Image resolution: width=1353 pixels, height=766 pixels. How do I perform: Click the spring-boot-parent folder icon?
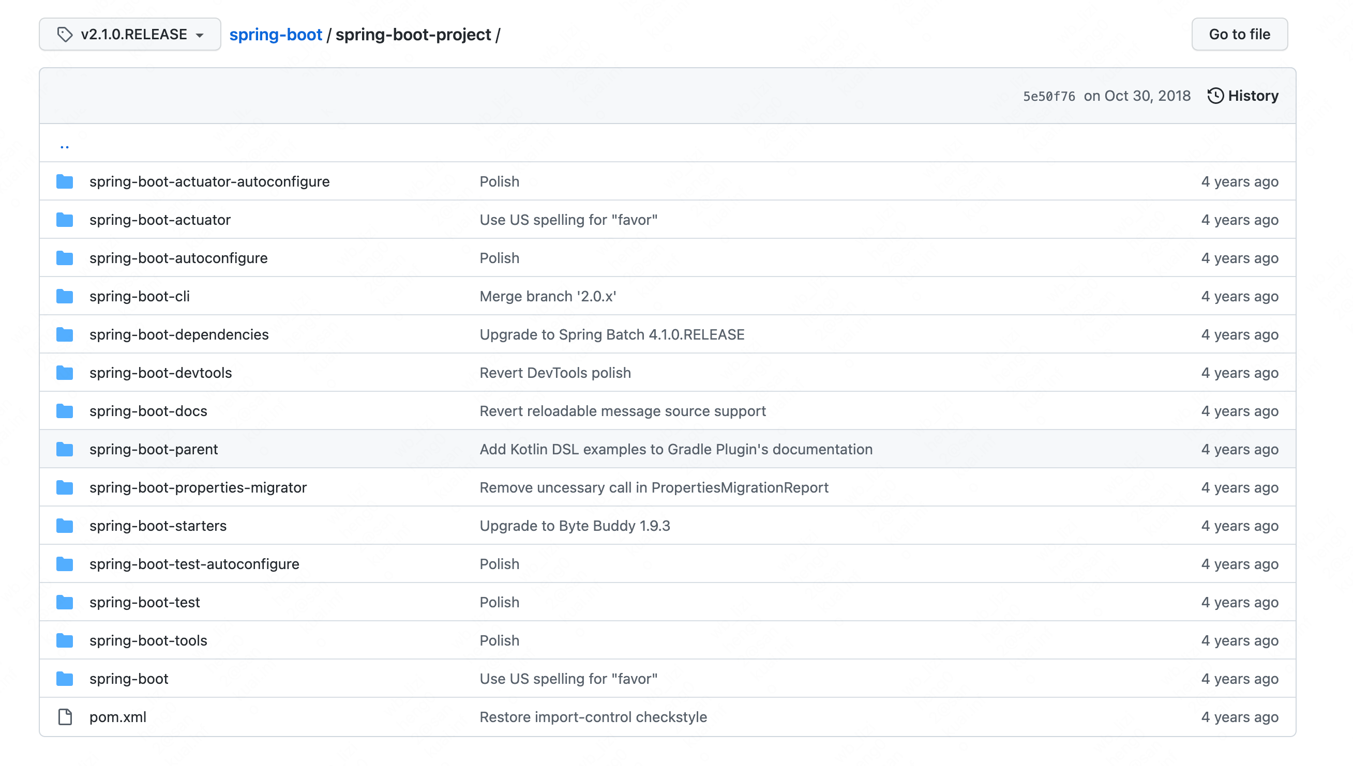click(65, 449)
